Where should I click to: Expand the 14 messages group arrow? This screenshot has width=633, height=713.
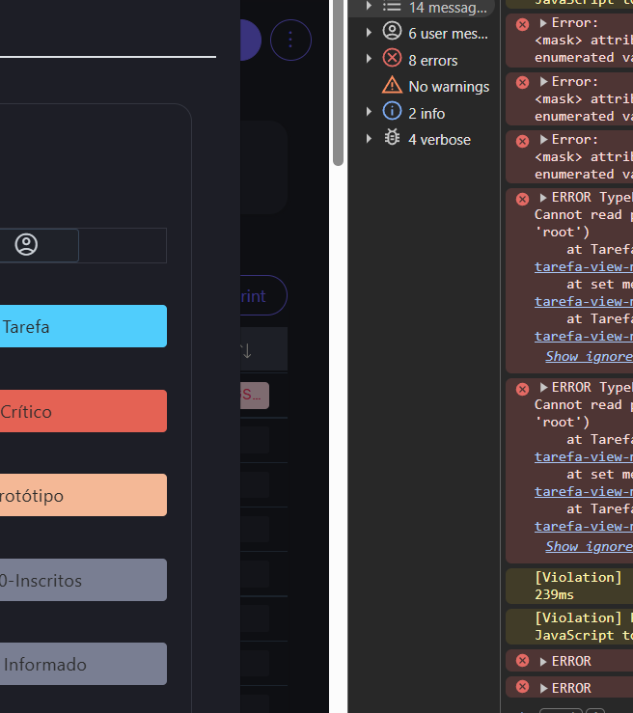pyautogui.click(x=369, y=7)
